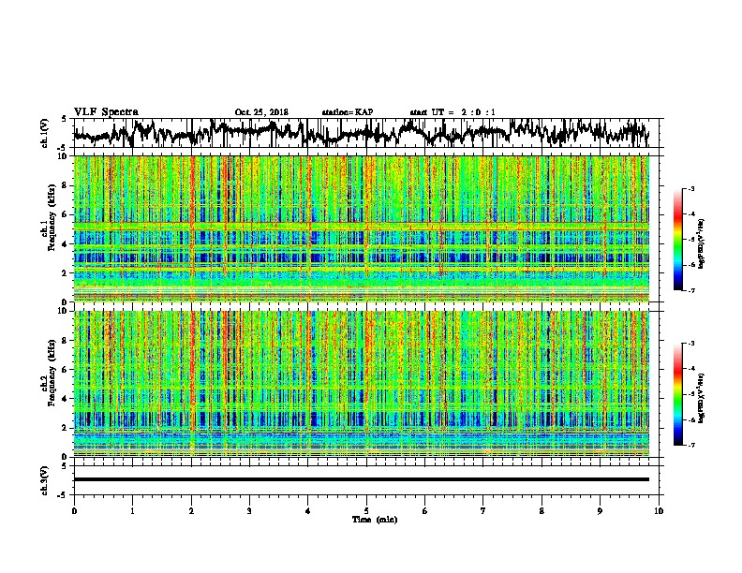Click the ch.1 voltage waveform trace
Viewport: 742px width, 573px height.
361,133
